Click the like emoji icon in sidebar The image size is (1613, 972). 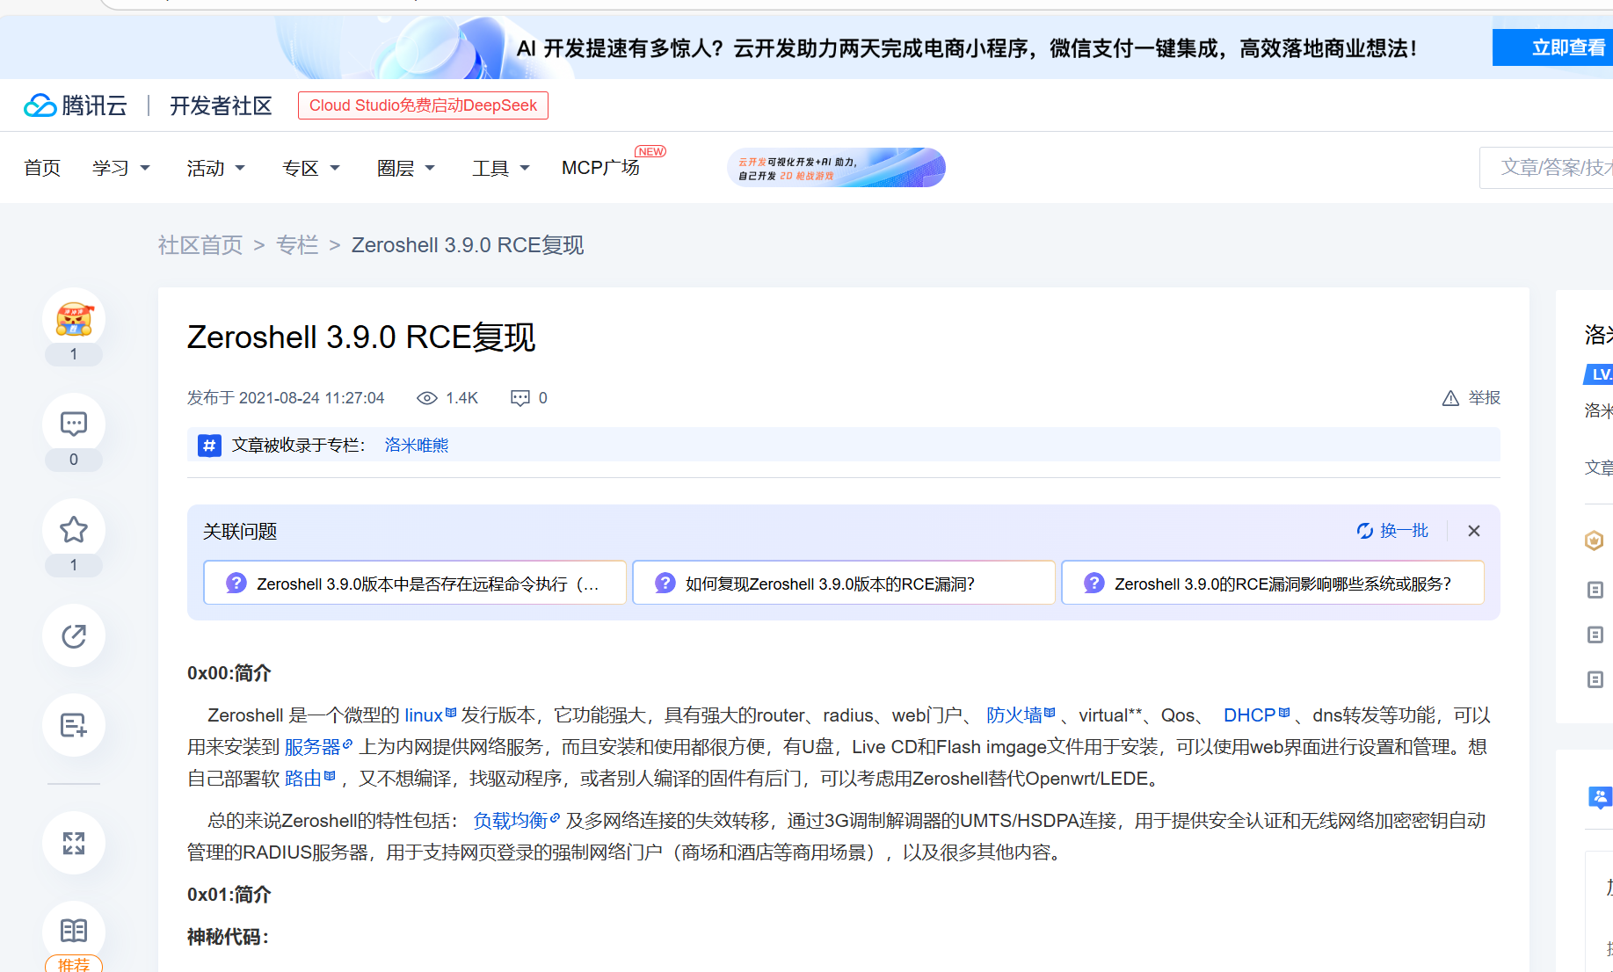74,319
